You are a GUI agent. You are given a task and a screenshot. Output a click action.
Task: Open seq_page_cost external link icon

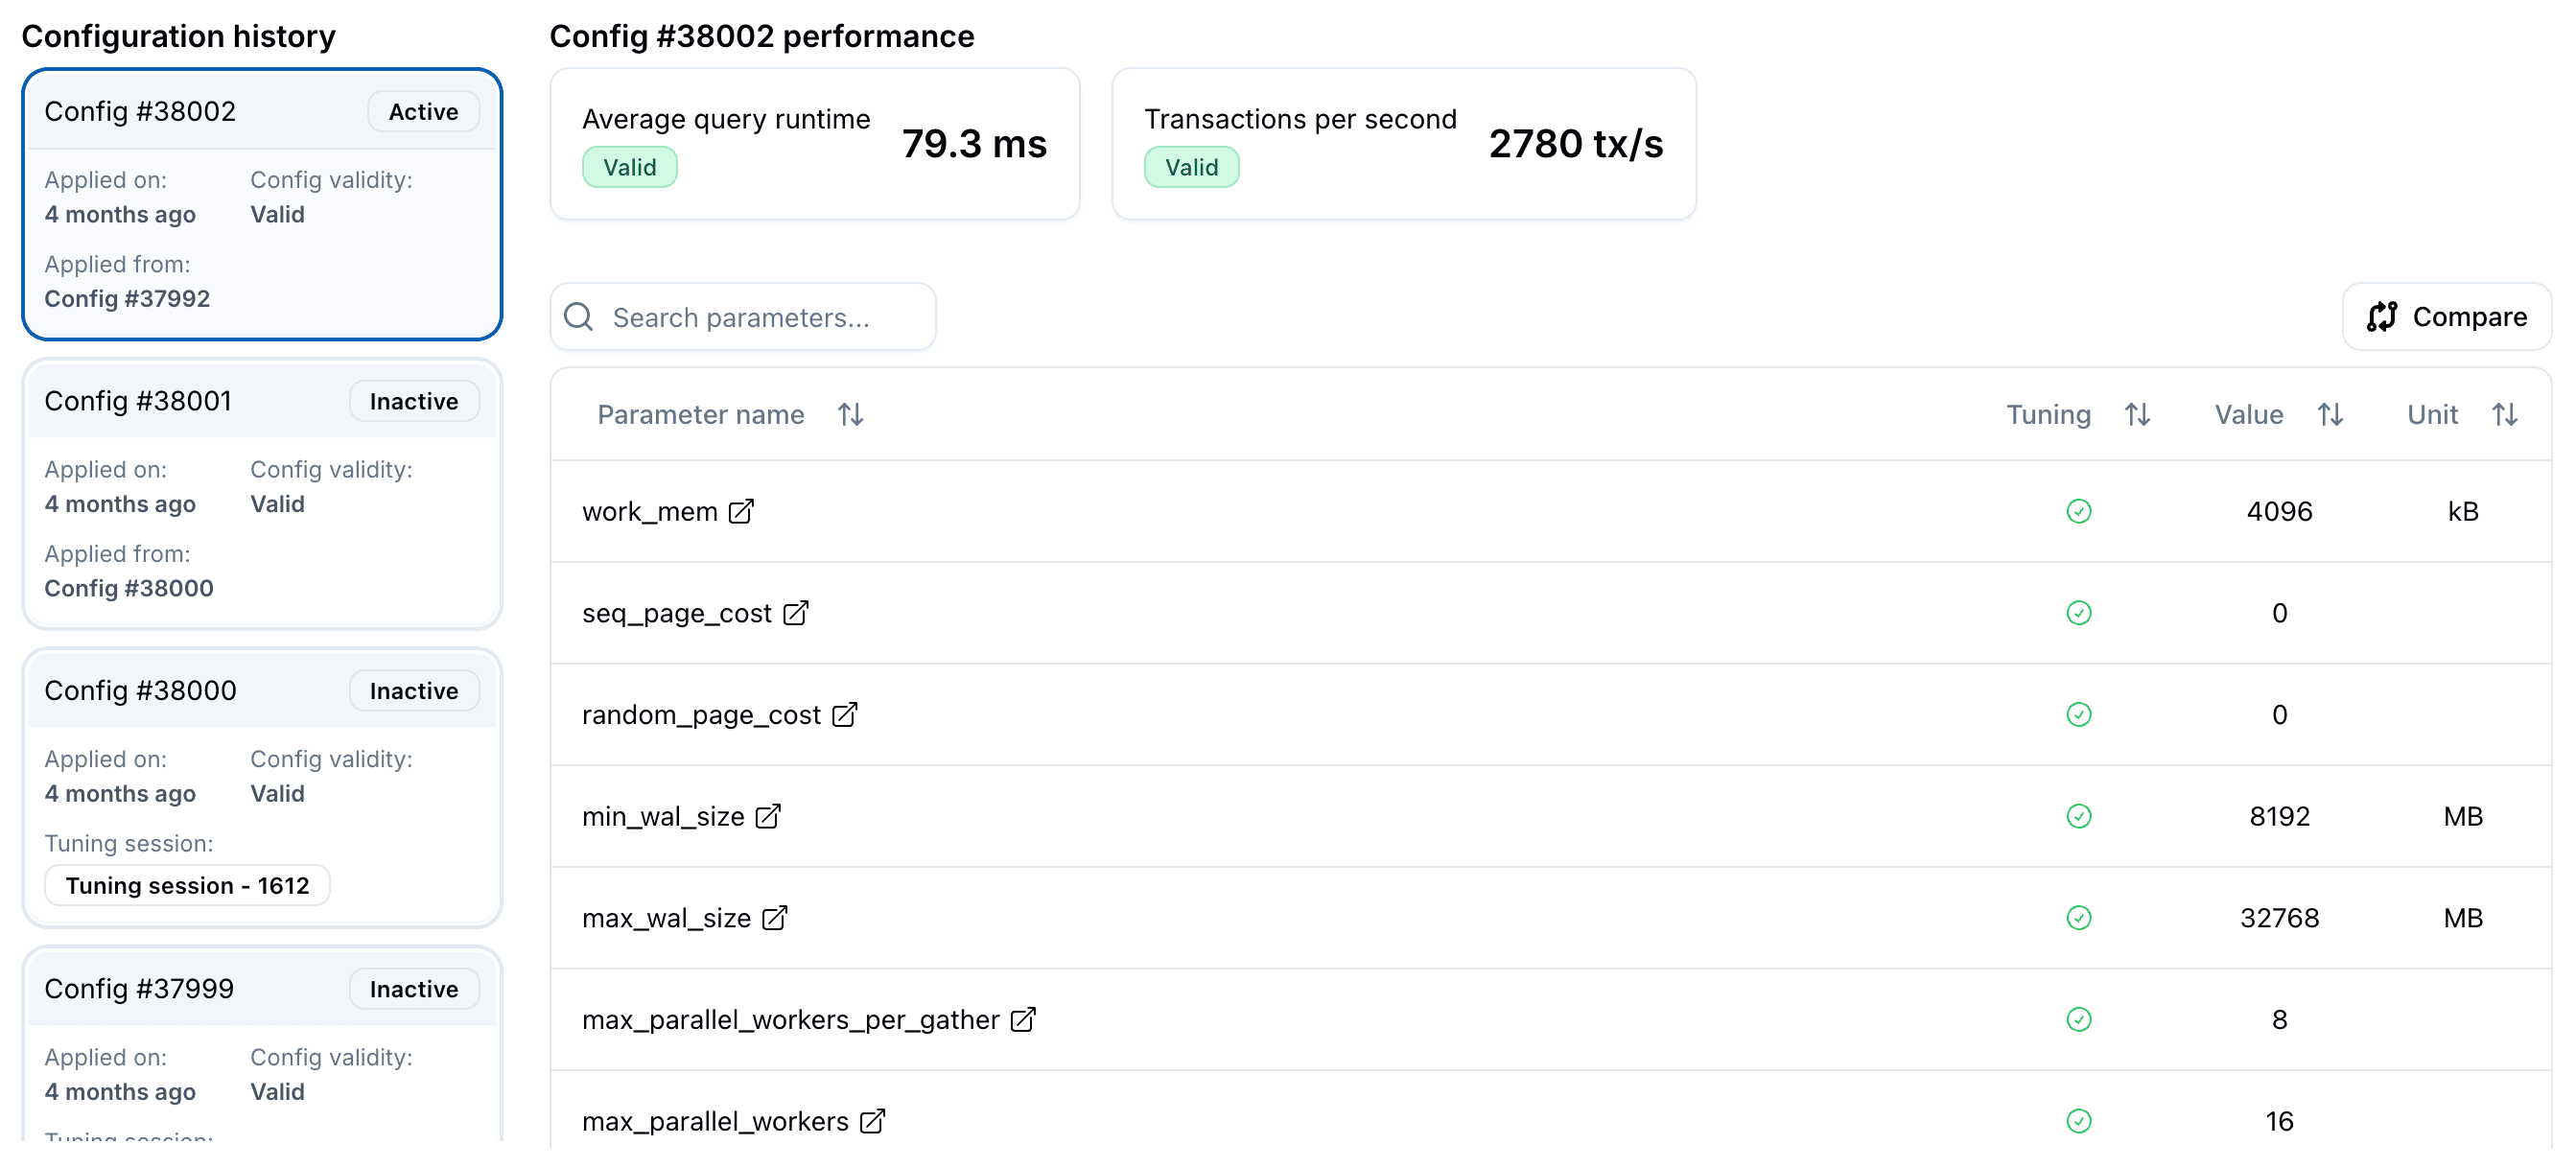796,613
